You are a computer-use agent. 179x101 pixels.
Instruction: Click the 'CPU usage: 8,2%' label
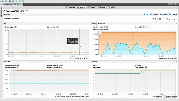11,27
